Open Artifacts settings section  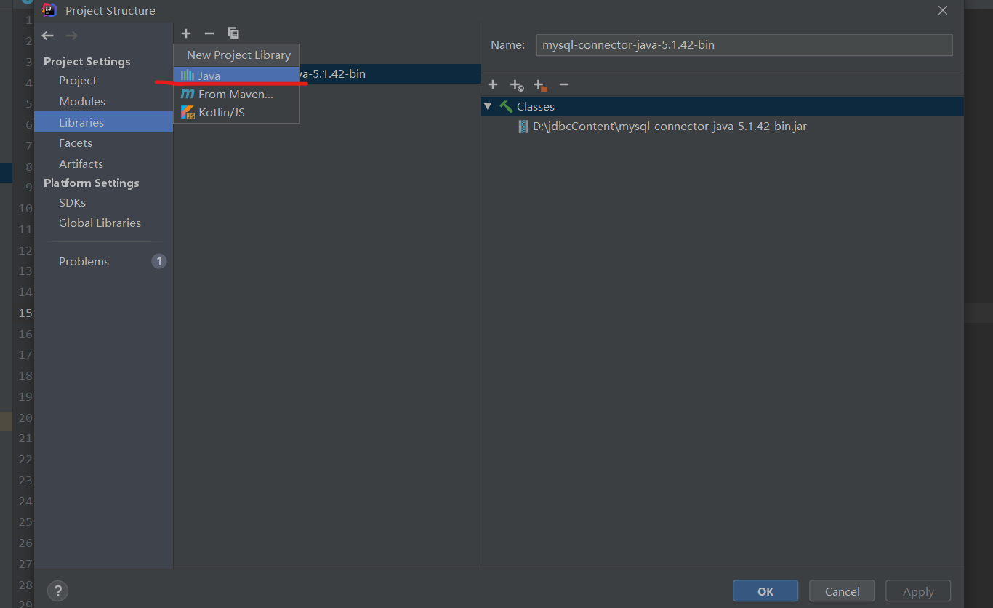[x=81, y=164]
